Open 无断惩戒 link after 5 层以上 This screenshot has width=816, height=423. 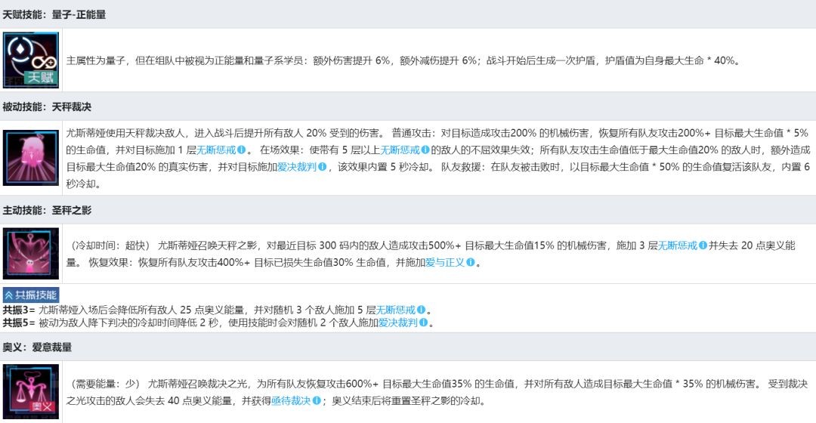tap(400, 150)
